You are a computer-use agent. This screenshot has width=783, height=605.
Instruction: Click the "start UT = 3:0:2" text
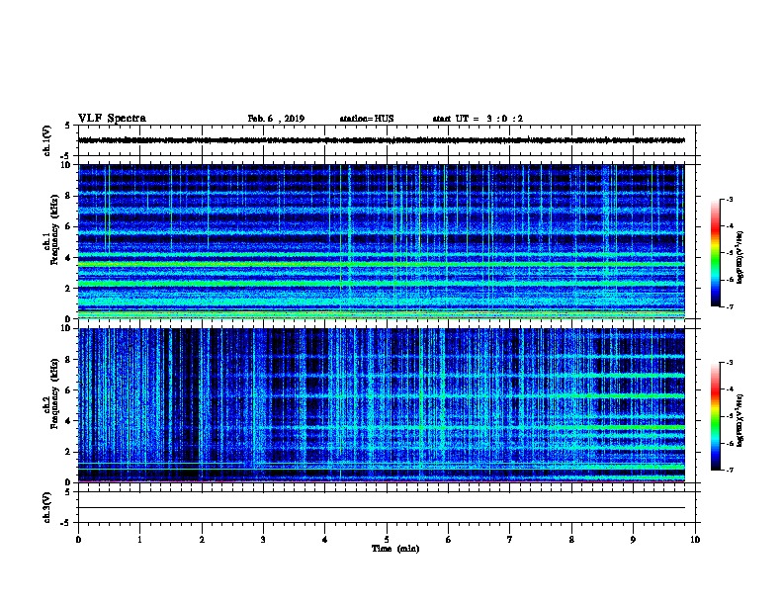(x=478, y=119)
